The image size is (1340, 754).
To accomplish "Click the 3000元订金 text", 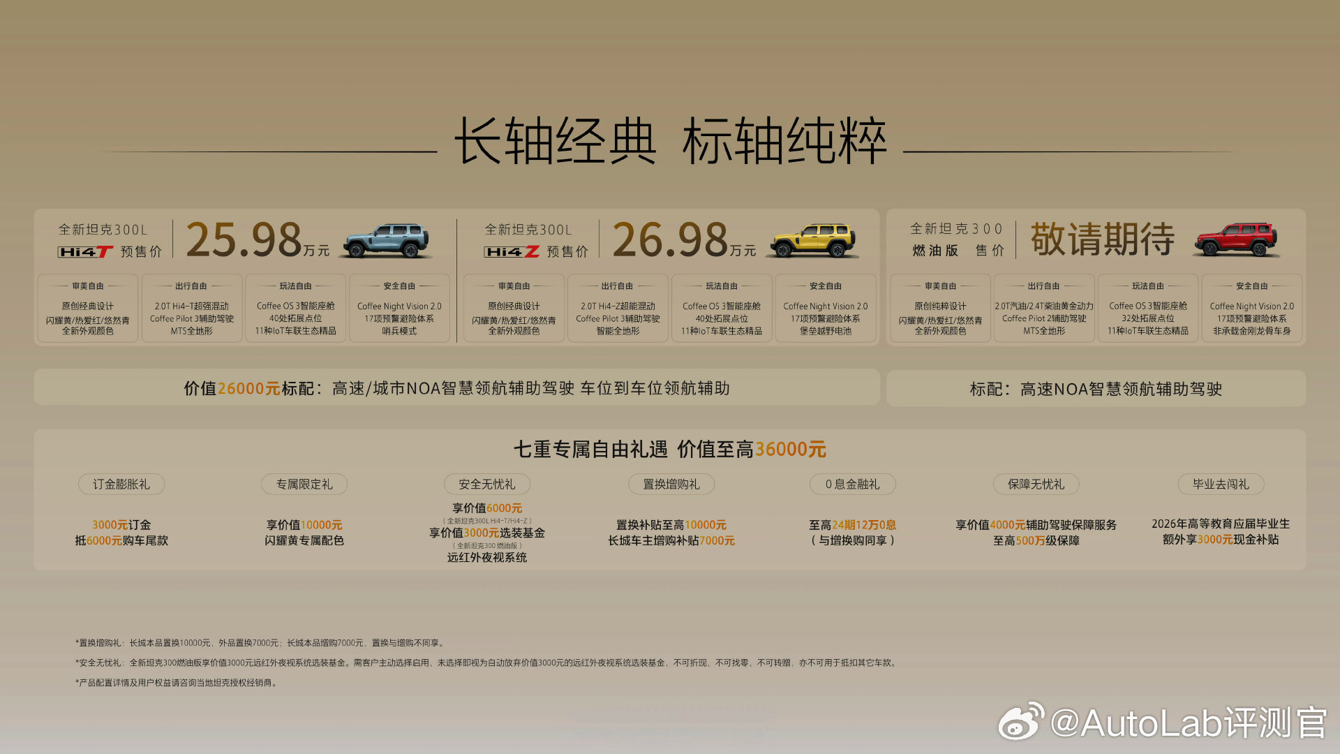I will pyautogui.click(x=121, y=525).
